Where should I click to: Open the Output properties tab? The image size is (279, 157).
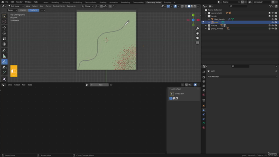tap(204, 82)
